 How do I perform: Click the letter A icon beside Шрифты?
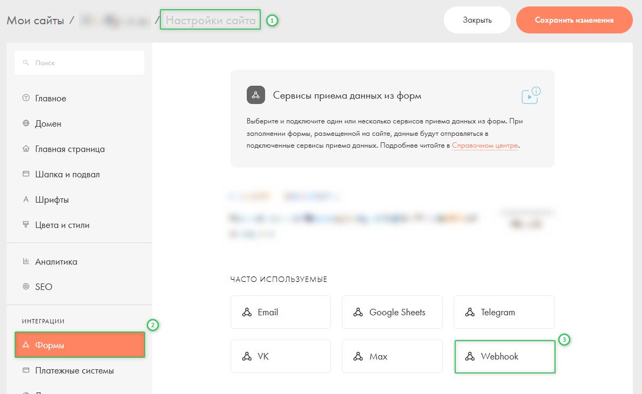click(x=26, y=199)
